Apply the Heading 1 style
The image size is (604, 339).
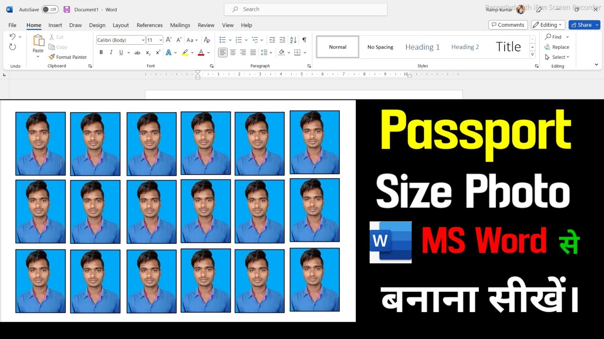(422, 47)
